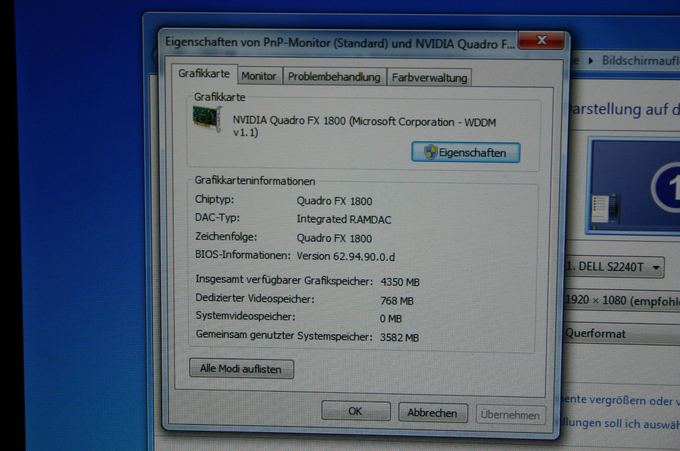Click the Dedizierter Videospeicher label

point(255,299)
